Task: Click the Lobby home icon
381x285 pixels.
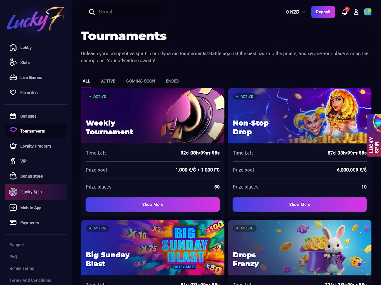Action: (x=13, y=47)
